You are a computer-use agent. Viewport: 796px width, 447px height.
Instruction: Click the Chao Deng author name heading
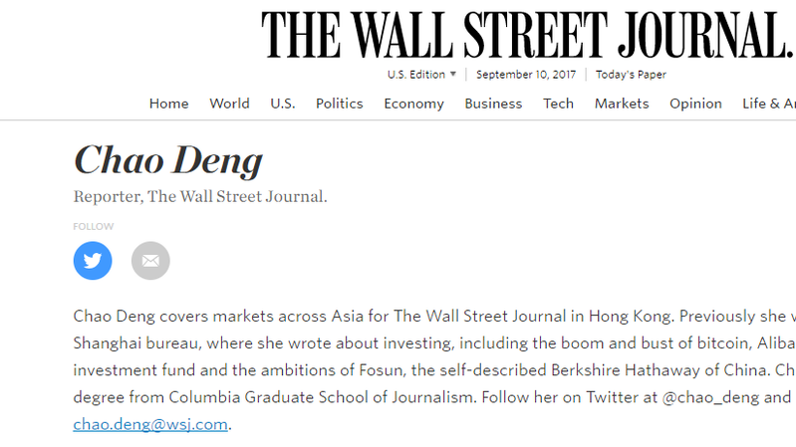click(168, 160)
